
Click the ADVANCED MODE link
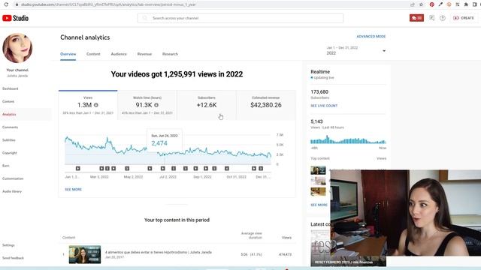tap(371, 37)
